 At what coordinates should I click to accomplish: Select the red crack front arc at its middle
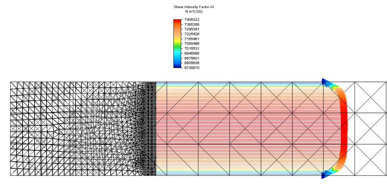click(345, 128)
